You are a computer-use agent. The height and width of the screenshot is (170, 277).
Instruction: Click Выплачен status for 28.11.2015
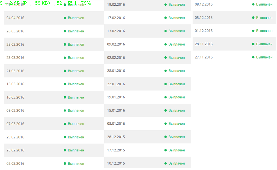click(x=264, y=44)
